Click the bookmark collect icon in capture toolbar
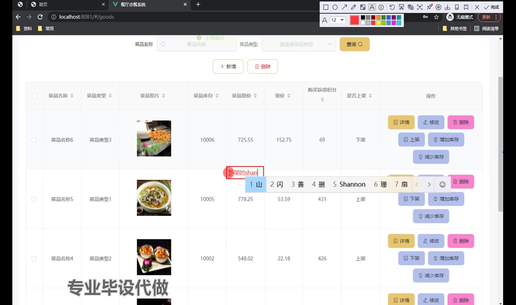 coord(466,7)
